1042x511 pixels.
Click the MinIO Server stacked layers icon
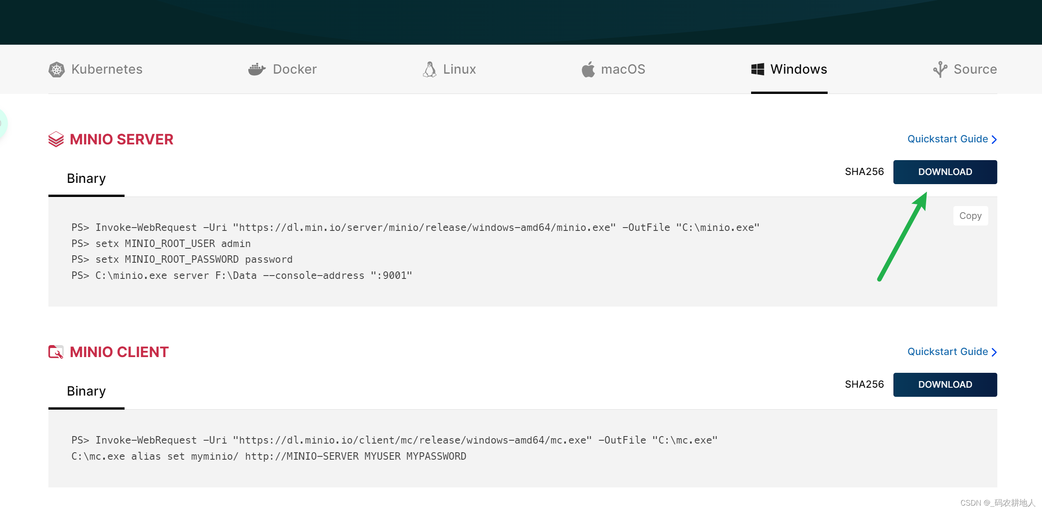click(56, 139)
